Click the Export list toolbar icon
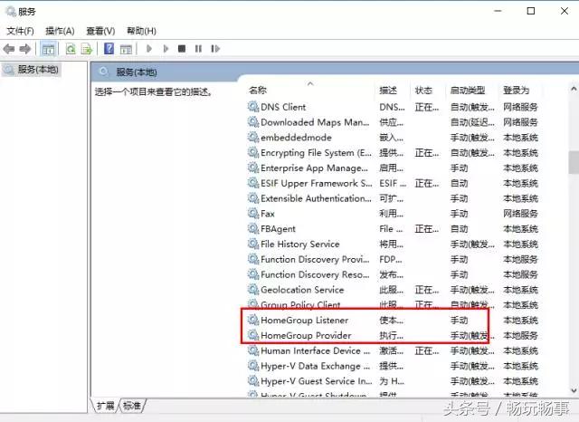Screen dimensions: 579x422 click(87, 49)
